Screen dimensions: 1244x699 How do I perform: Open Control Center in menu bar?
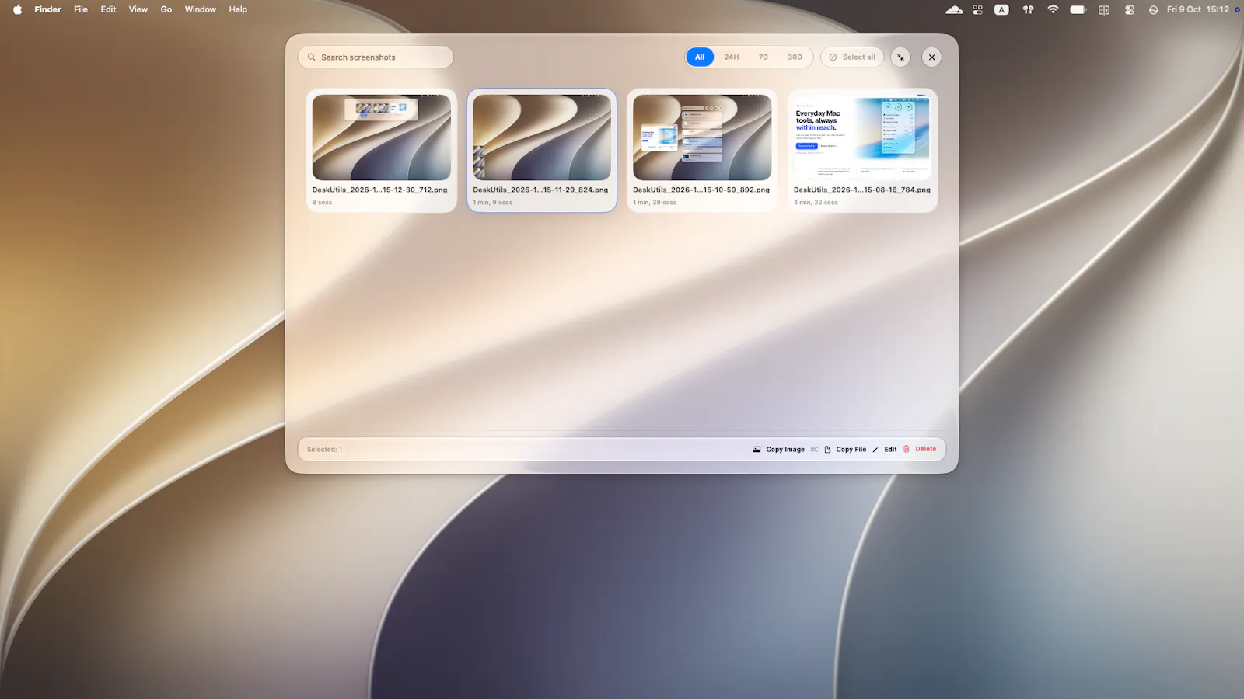tap(1129, 9)
